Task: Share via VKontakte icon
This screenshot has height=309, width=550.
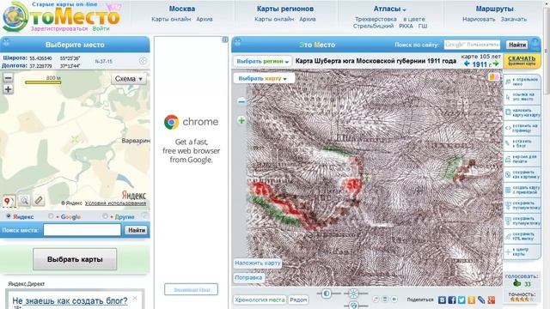Action: click(442, 300)
